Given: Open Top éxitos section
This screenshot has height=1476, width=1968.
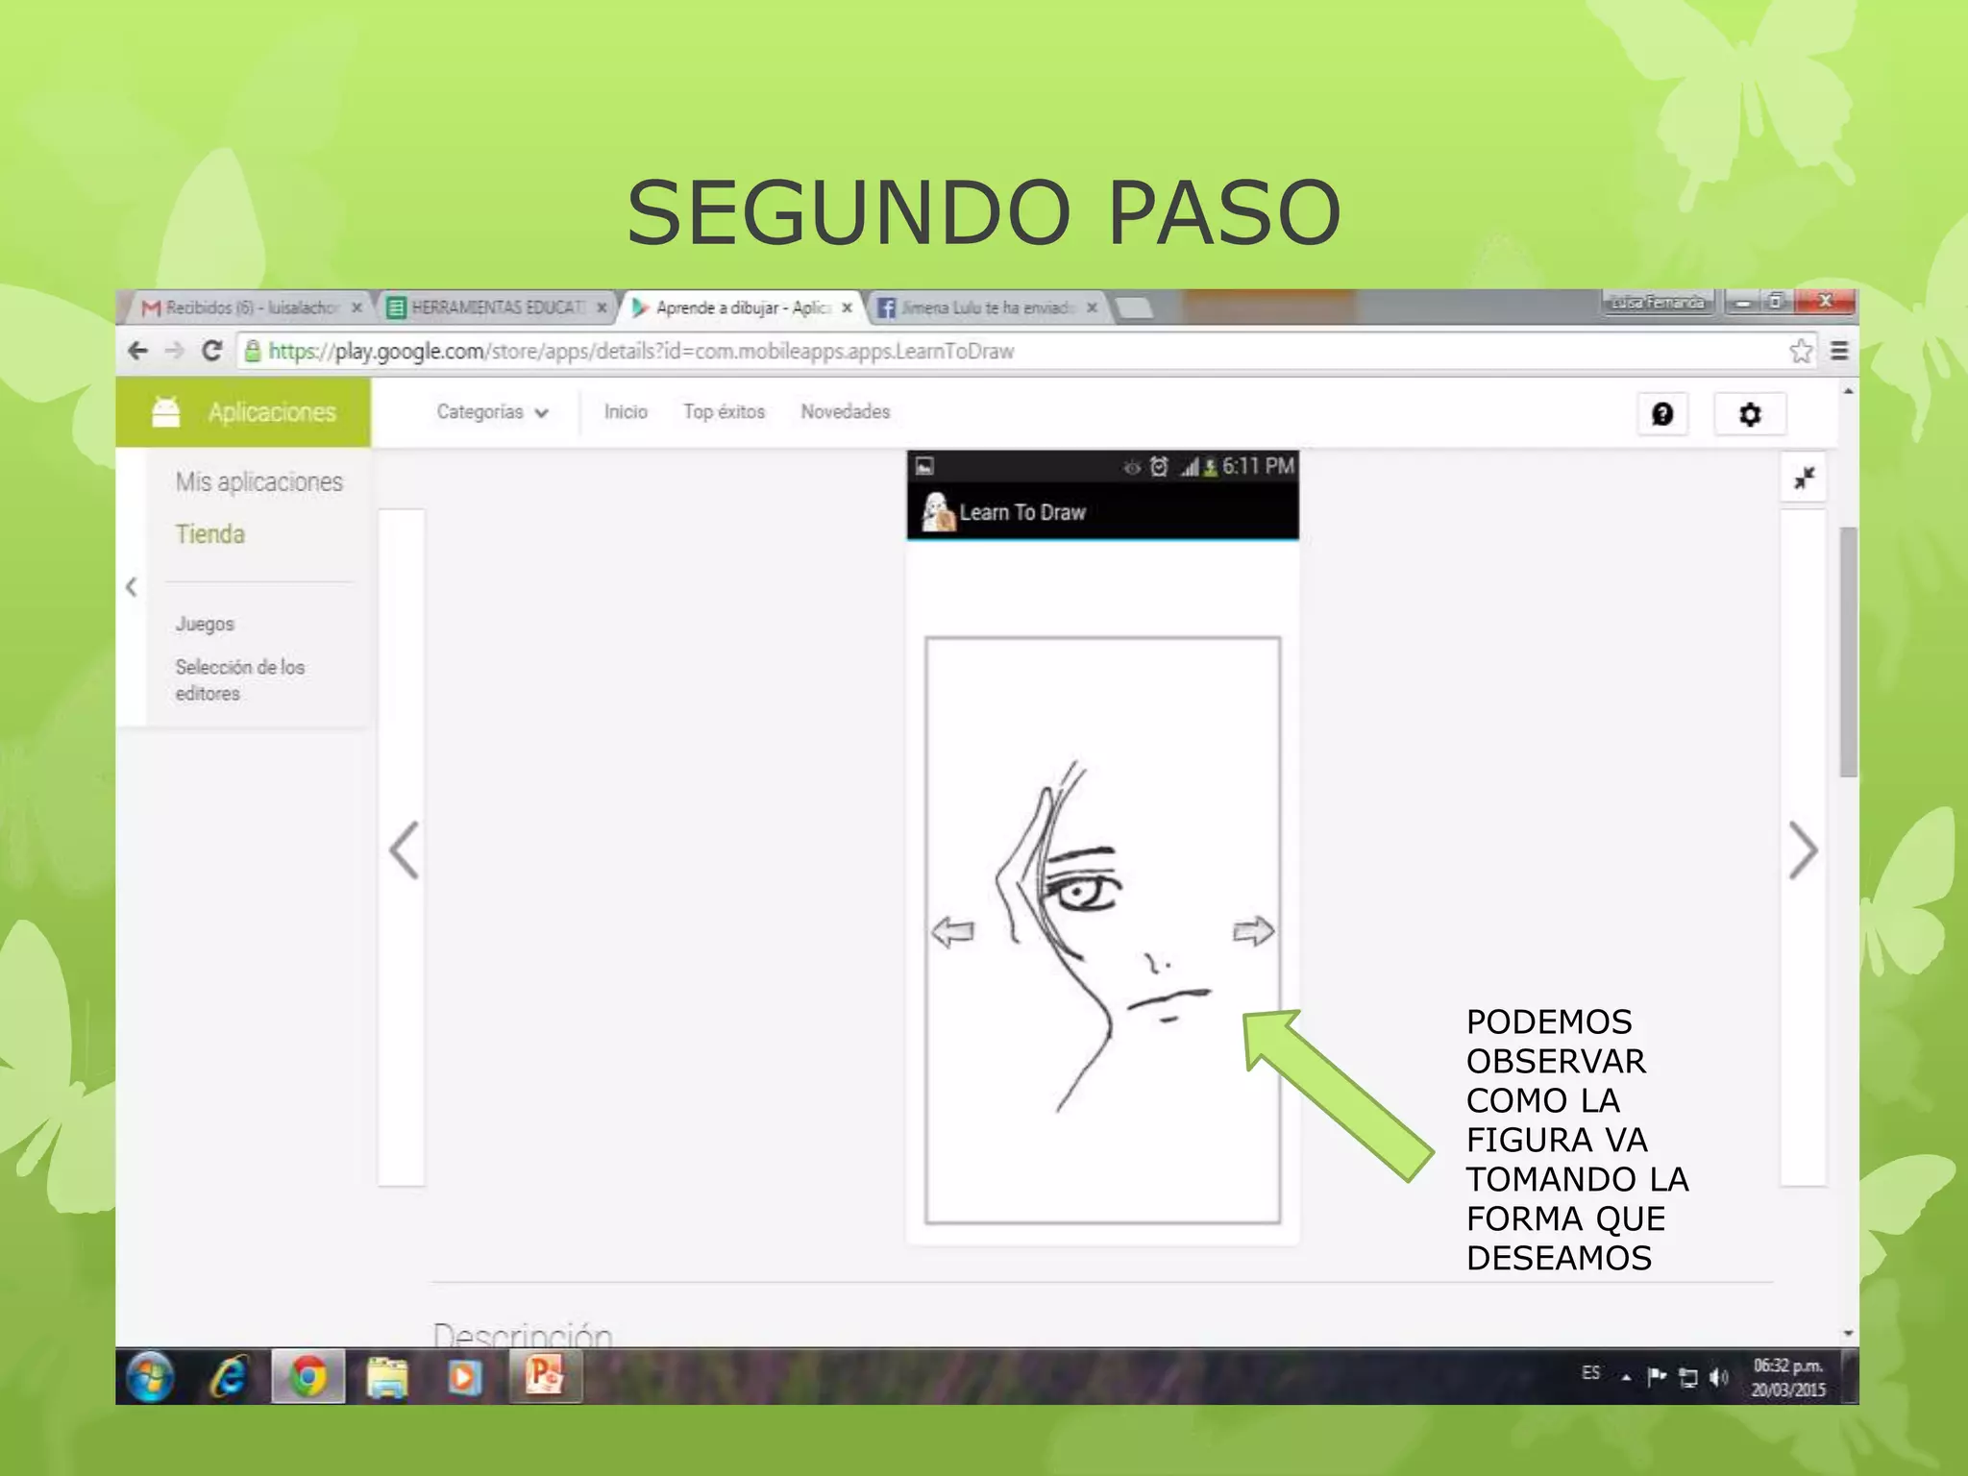Looking at the screenshot, I should tap(724, 412).
